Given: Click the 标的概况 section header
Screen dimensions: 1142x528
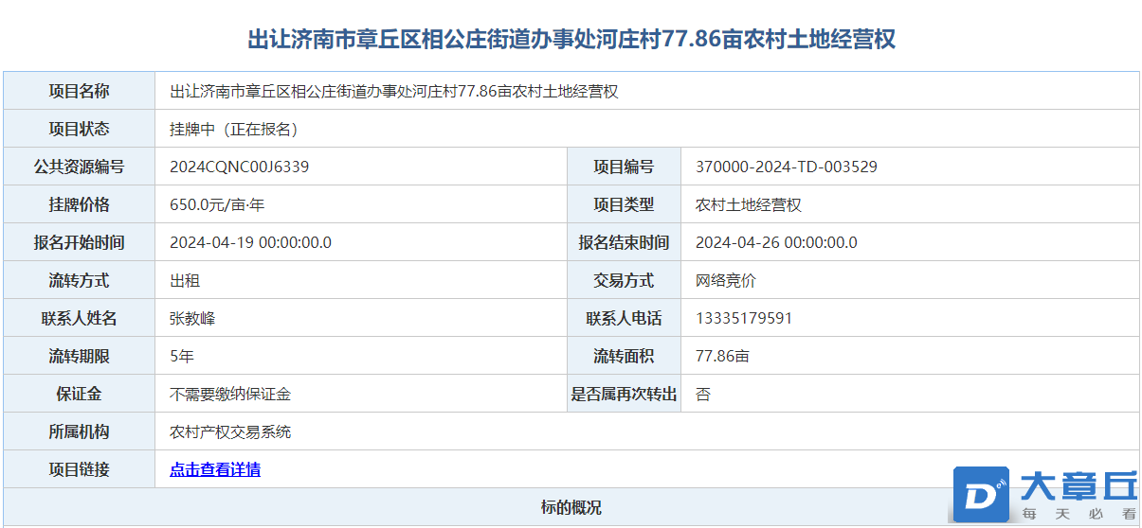Looking at the screenshot, I should pos(571,507).
